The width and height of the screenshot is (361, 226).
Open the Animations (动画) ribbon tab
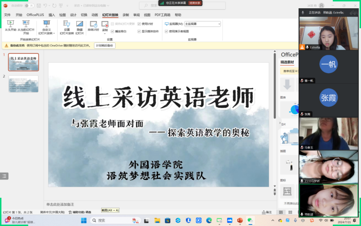95,15
